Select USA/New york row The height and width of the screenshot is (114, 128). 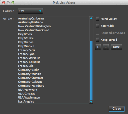pyautogui.click(x=54, y=90)
